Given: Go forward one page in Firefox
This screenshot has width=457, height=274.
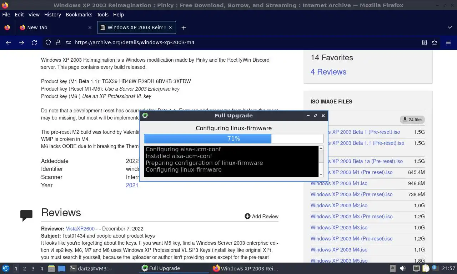Looking at the screenshot, I should click(x=21, y=42).
